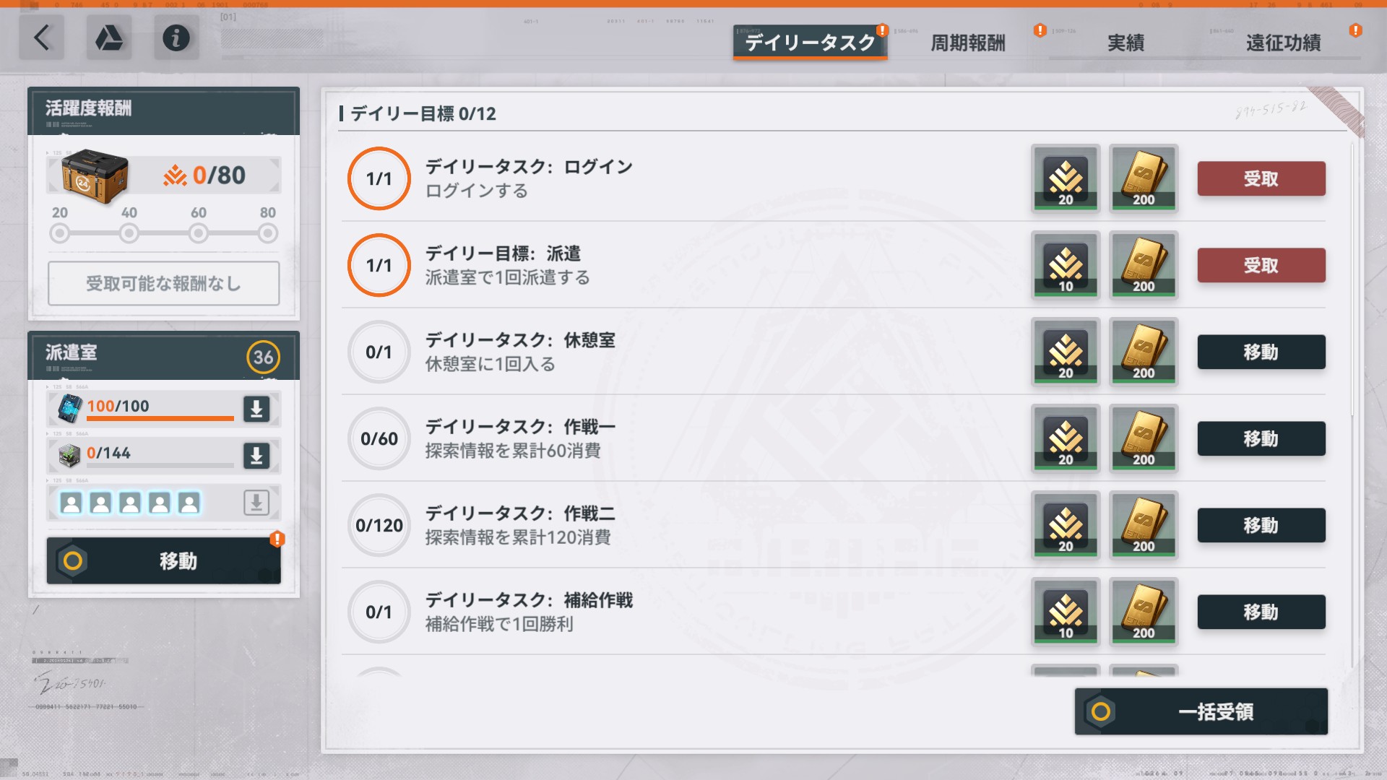Switch to the デイリータスク tab
Image resolution: width=1387 pixels, height=780 pixels.
click(810, 43)
